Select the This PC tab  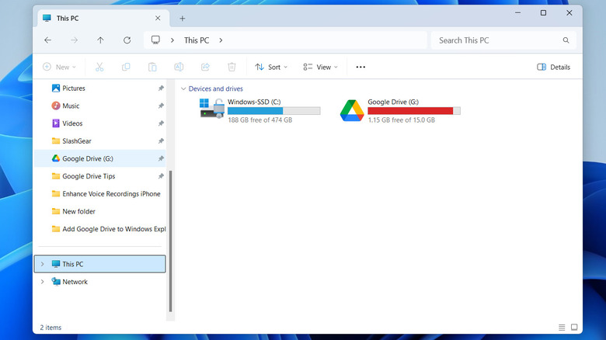tap(103, 18)
